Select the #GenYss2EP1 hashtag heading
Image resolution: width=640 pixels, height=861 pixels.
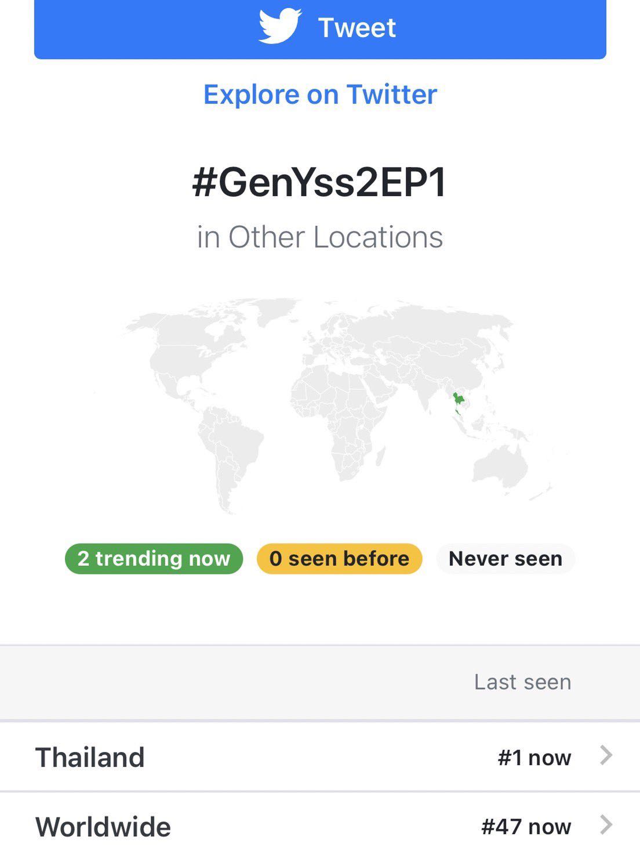(319, 183)
